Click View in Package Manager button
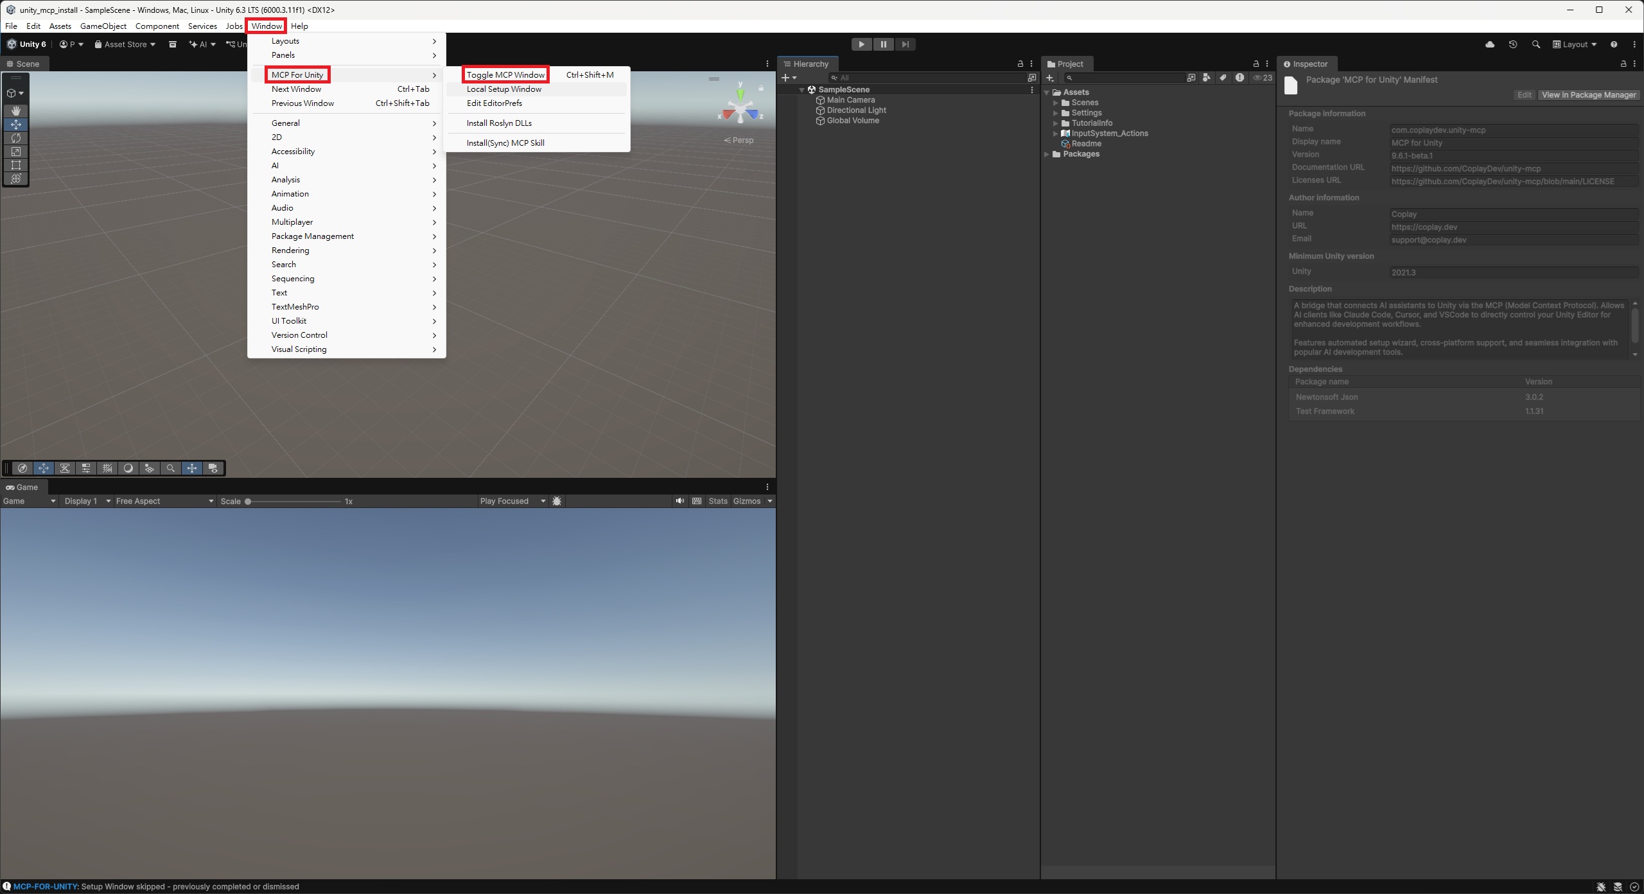The width and height of the screenshot is (1644, 894). coord(1589,95)
